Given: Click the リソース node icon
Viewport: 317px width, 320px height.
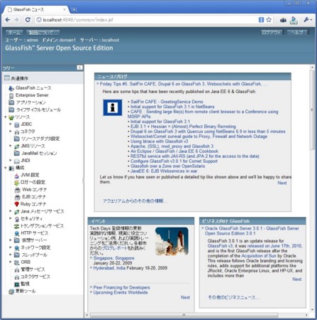Looking at the screenshot, I should [x=11, y=117].
